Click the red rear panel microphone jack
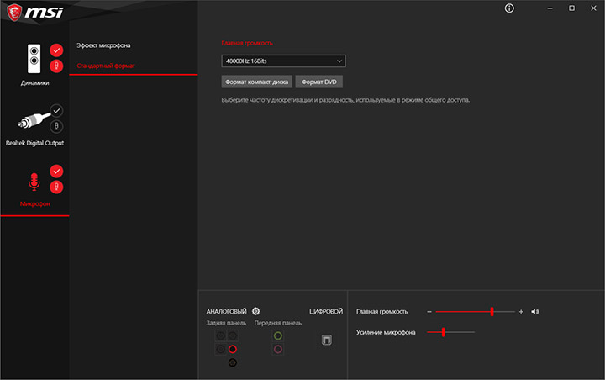This screenshot has height=380, width=605. point(232,349)
